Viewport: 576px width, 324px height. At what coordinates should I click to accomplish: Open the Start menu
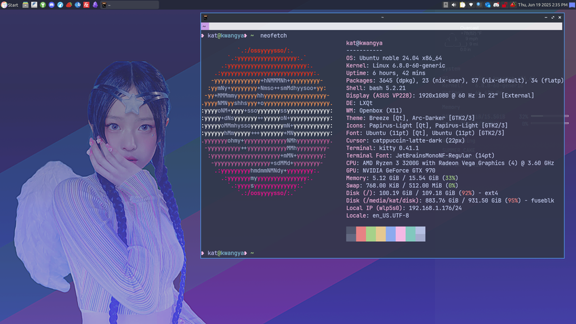point(9,5)
